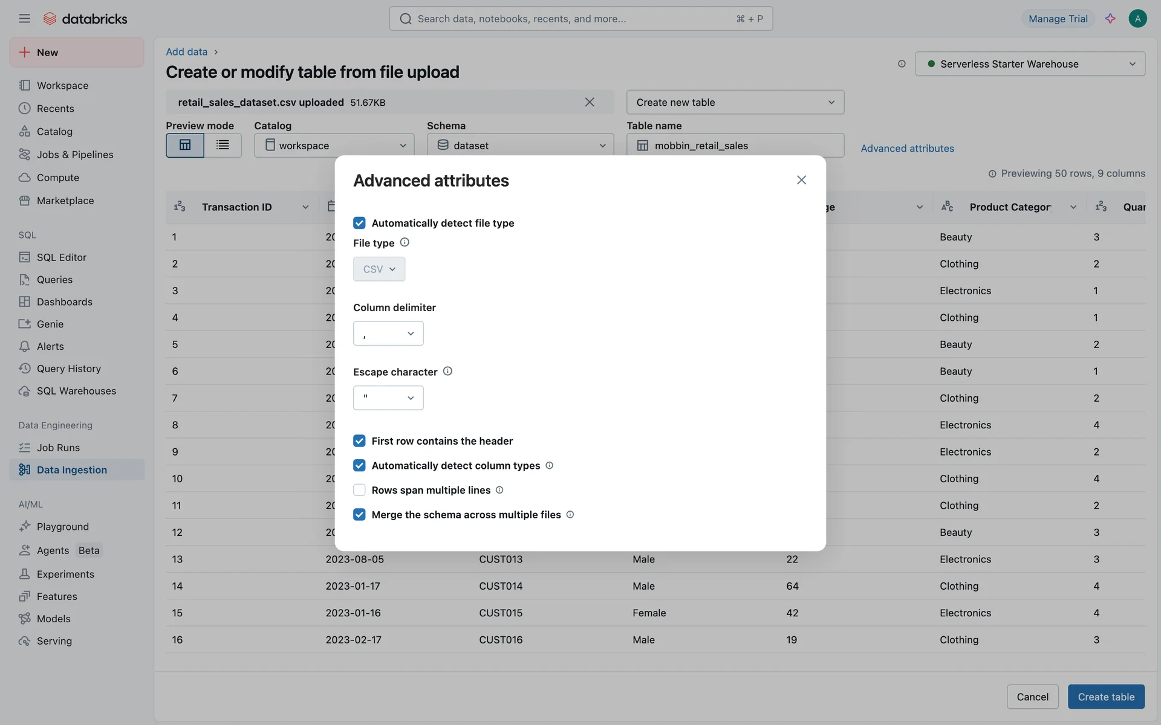
Task: Click the info icon beside File type
Action: pos(405,242)
